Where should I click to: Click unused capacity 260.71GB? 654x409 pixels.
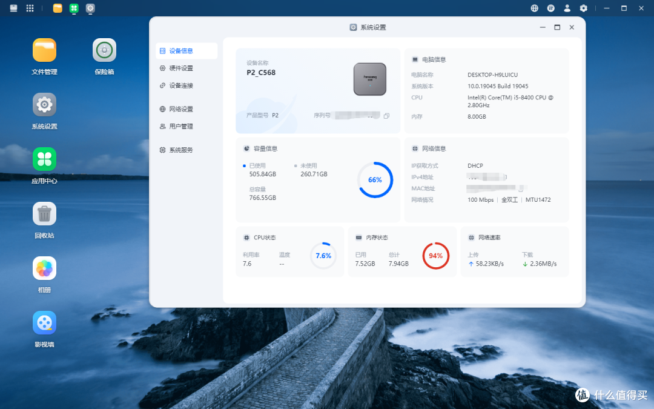314,174
